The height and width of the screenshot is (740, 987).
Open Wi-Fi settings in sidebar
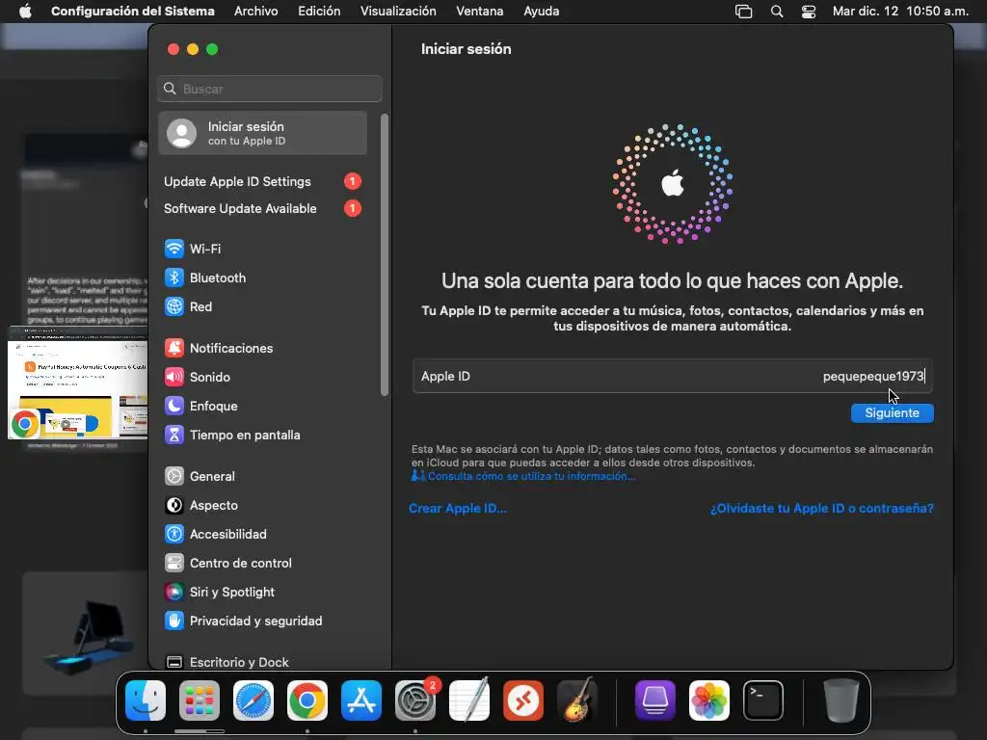193,249
